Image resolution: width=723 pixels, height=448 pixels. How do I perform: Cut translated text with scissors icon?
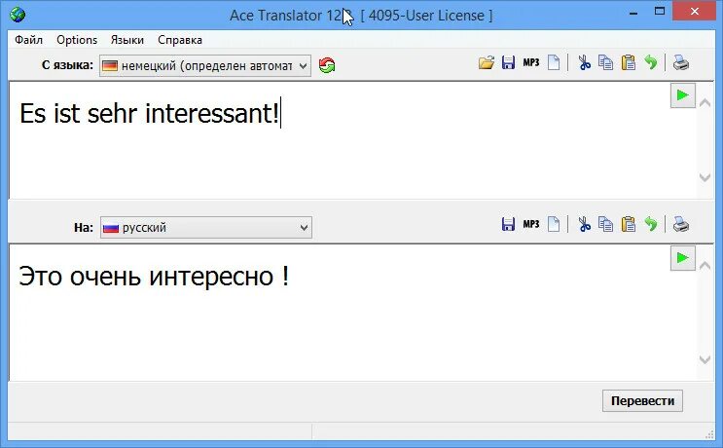pos(584,224)
